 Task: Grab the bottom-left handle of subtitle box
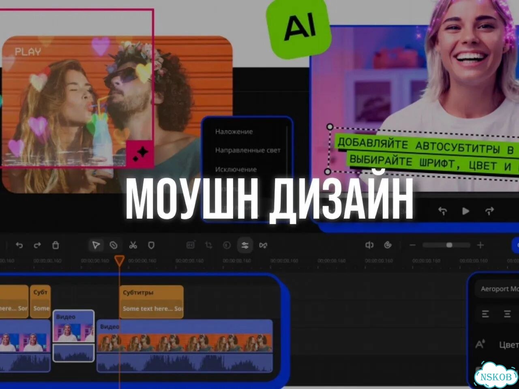(x=328, y=172)
